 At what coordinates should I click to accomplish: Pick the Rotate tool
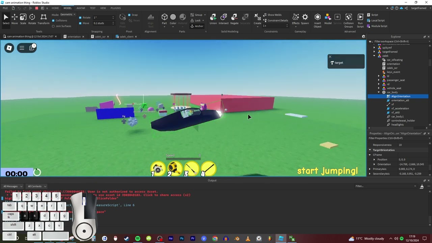click(32, 19)
